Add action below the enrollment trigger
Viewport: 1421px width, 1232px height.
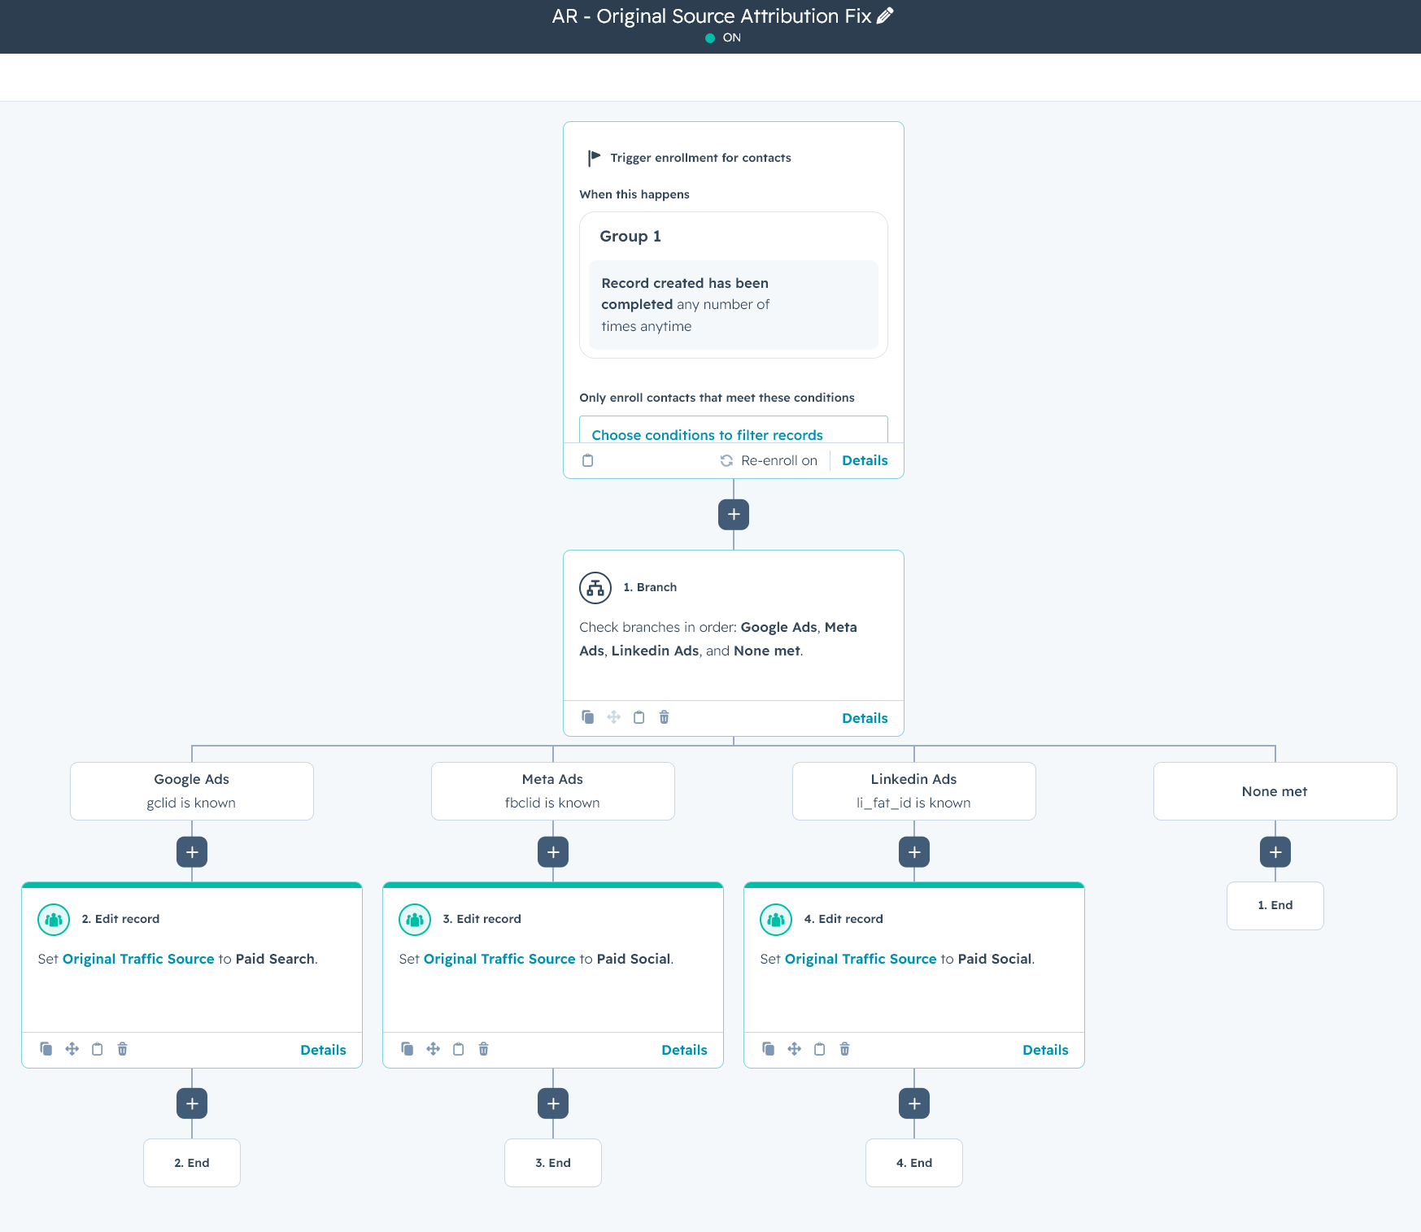coord(734,514)
